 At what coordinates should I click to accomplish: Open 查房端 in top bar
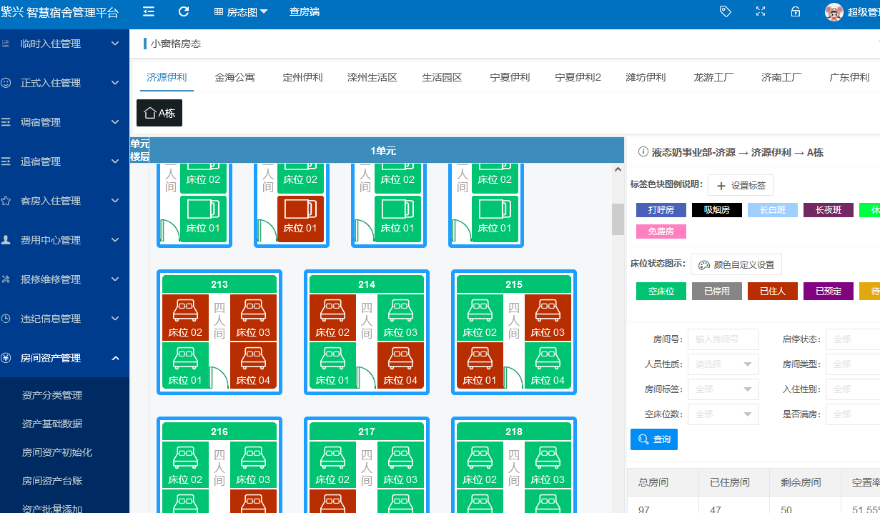click(x=305, y=11)
